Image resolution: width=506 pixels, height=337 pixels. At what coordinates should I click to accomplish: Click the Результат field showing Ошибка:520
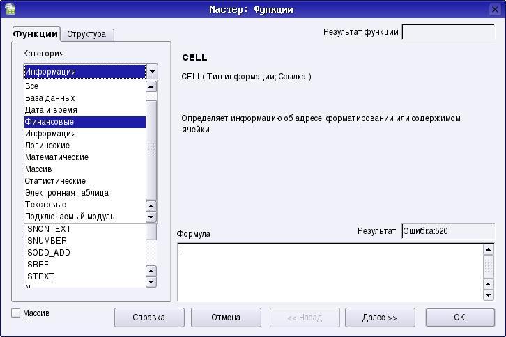point(448,231)
